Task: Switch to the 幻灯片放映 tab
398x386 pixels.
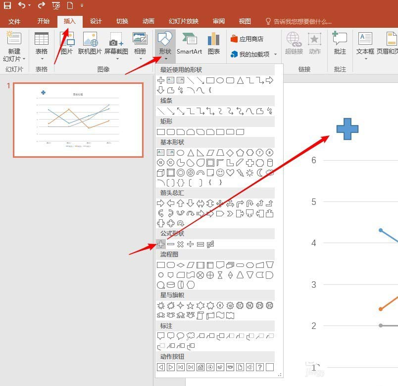Action: pos(184,21)
